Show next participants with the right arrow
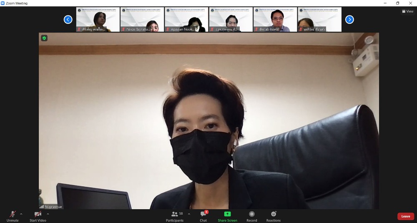Viewport: 417px width, 223px height. tap(349, 20)
